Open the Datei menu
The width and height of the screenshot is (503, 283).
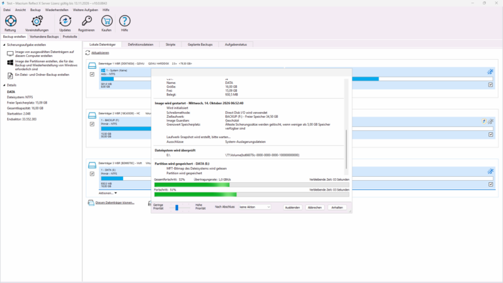7,10
